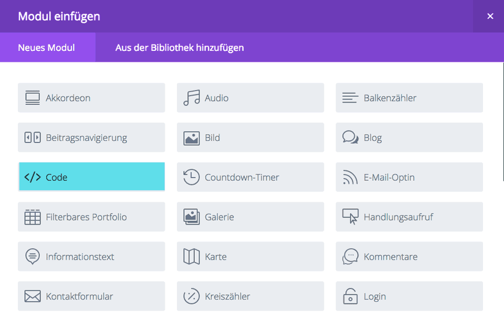The width and height of the screenshot is (504, 318).
Task: Open Aus der Bibliothek hinzufügen tab
Action: click(x=180, y=48)
